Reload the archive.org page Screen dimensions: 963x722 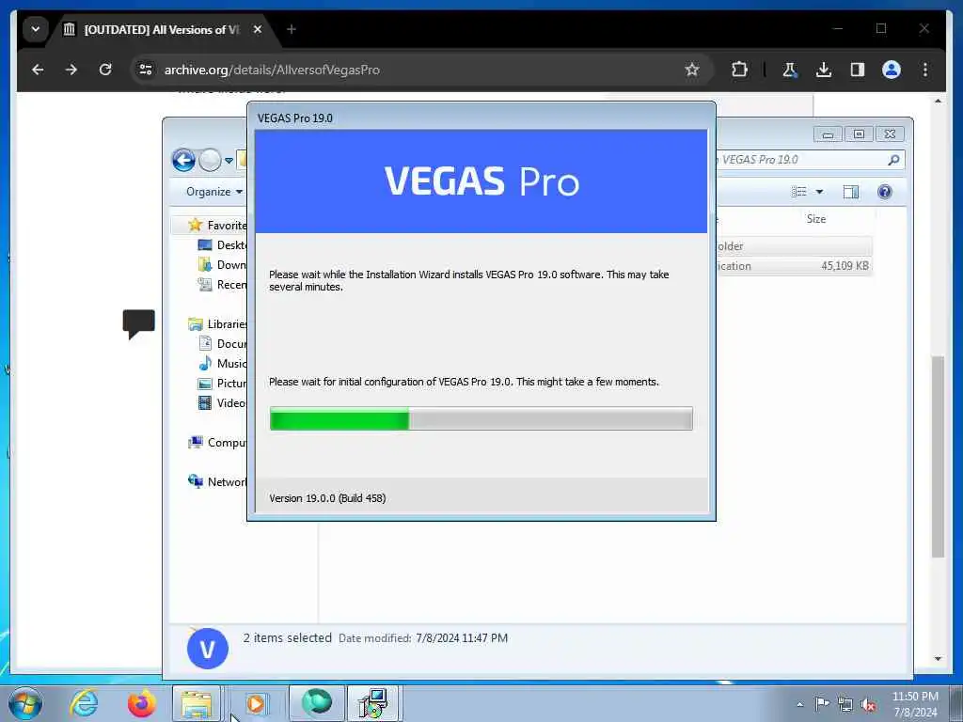click(x=105, y=70)
